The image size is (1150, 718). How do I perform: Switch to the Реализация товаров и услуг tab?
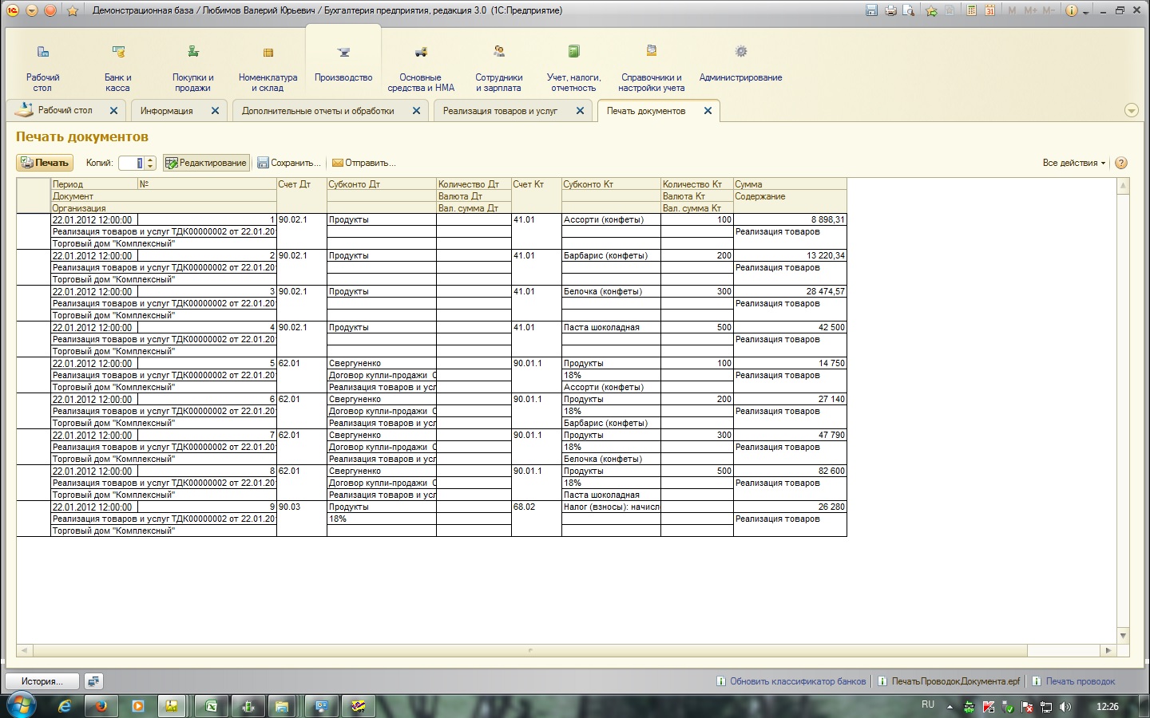pos(501,111)
